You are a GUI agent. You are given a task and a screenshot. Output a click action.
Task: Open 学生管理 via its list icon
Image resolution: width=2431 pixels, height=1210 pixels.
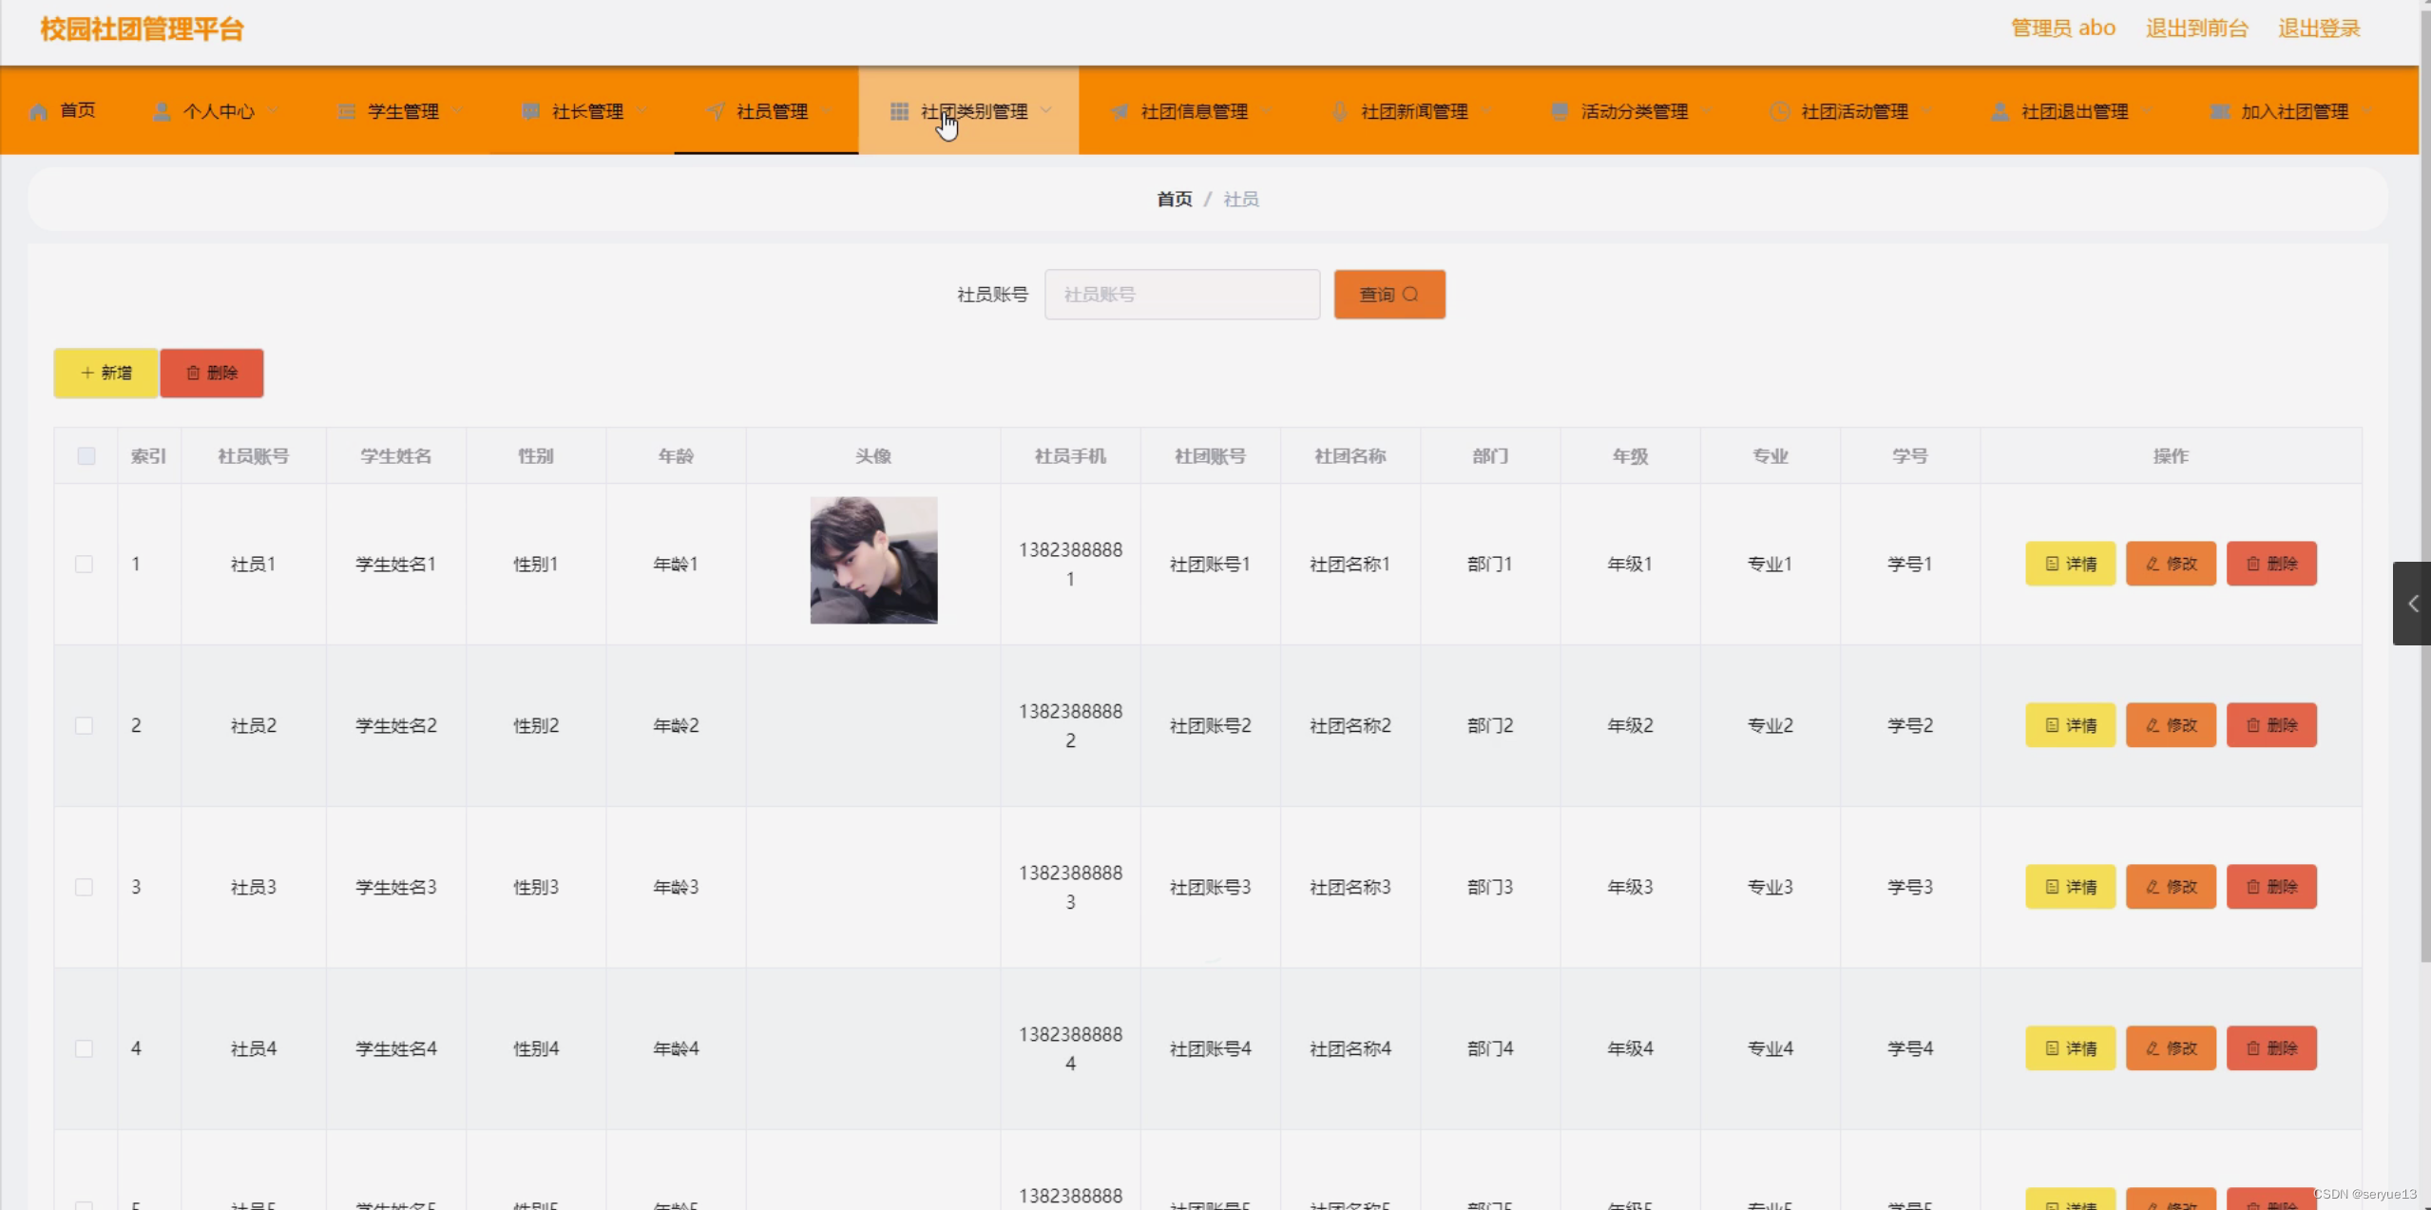(x=345, y=110)
